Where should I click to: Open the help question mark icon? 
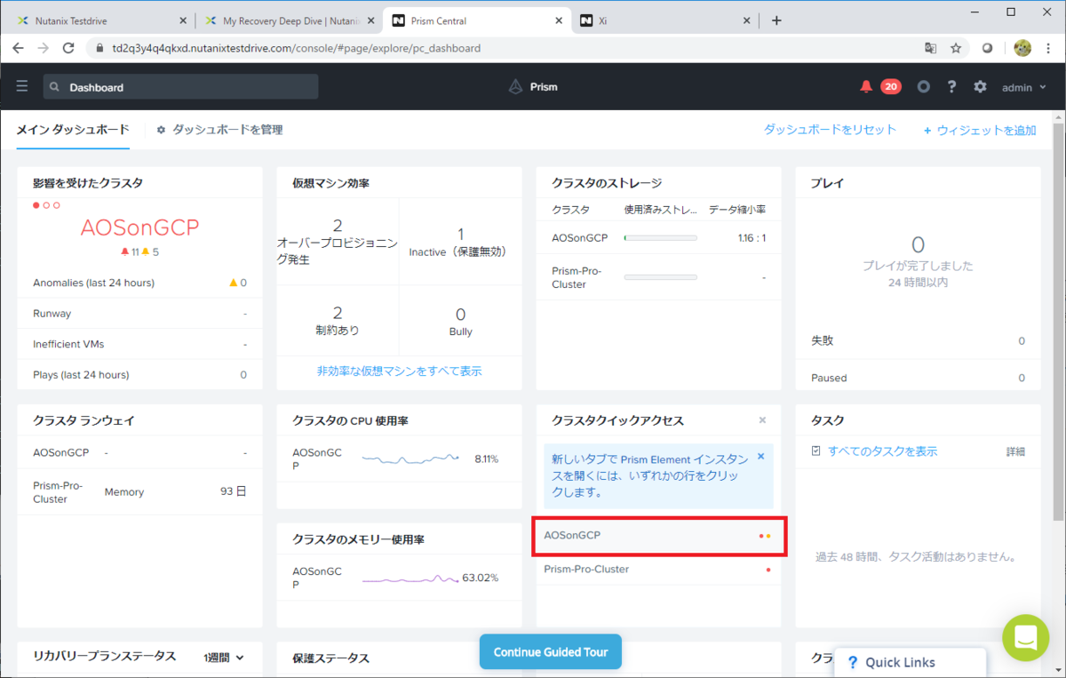951,87
